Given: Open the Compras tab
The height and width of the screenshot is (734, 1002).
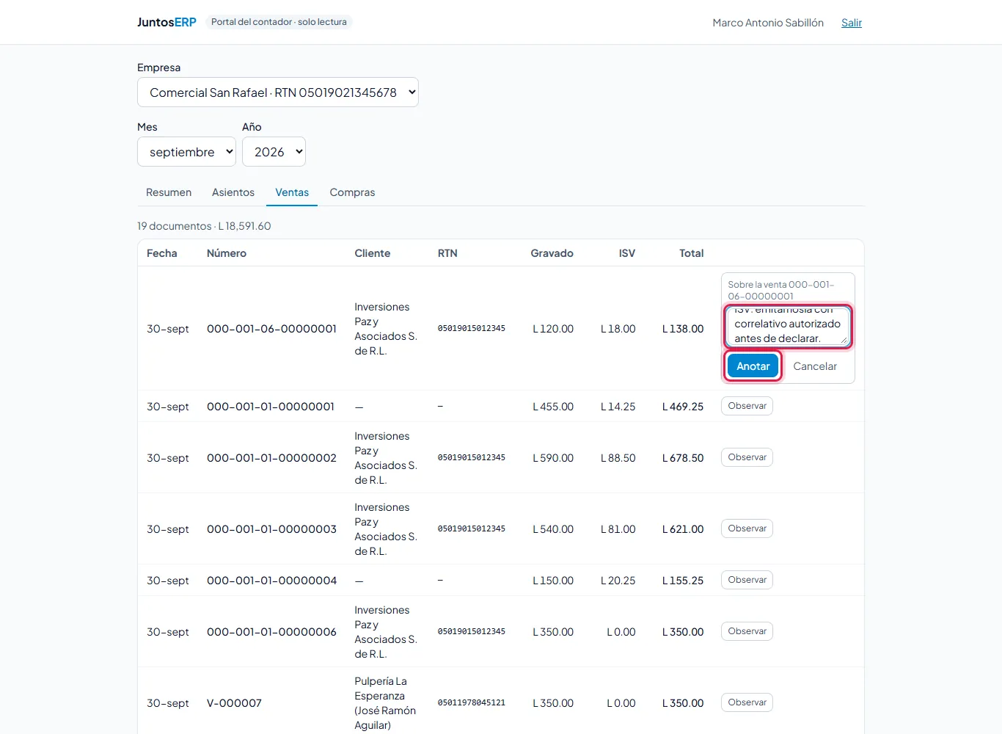Looking at the screenshot, I should tap(352, 192).
